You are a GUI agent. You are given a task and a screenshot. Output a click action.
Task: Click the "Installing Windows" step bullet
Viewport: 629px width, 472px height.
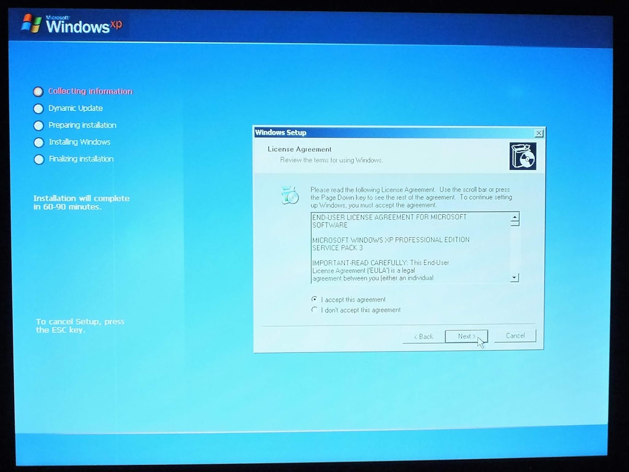coord(39,143)
